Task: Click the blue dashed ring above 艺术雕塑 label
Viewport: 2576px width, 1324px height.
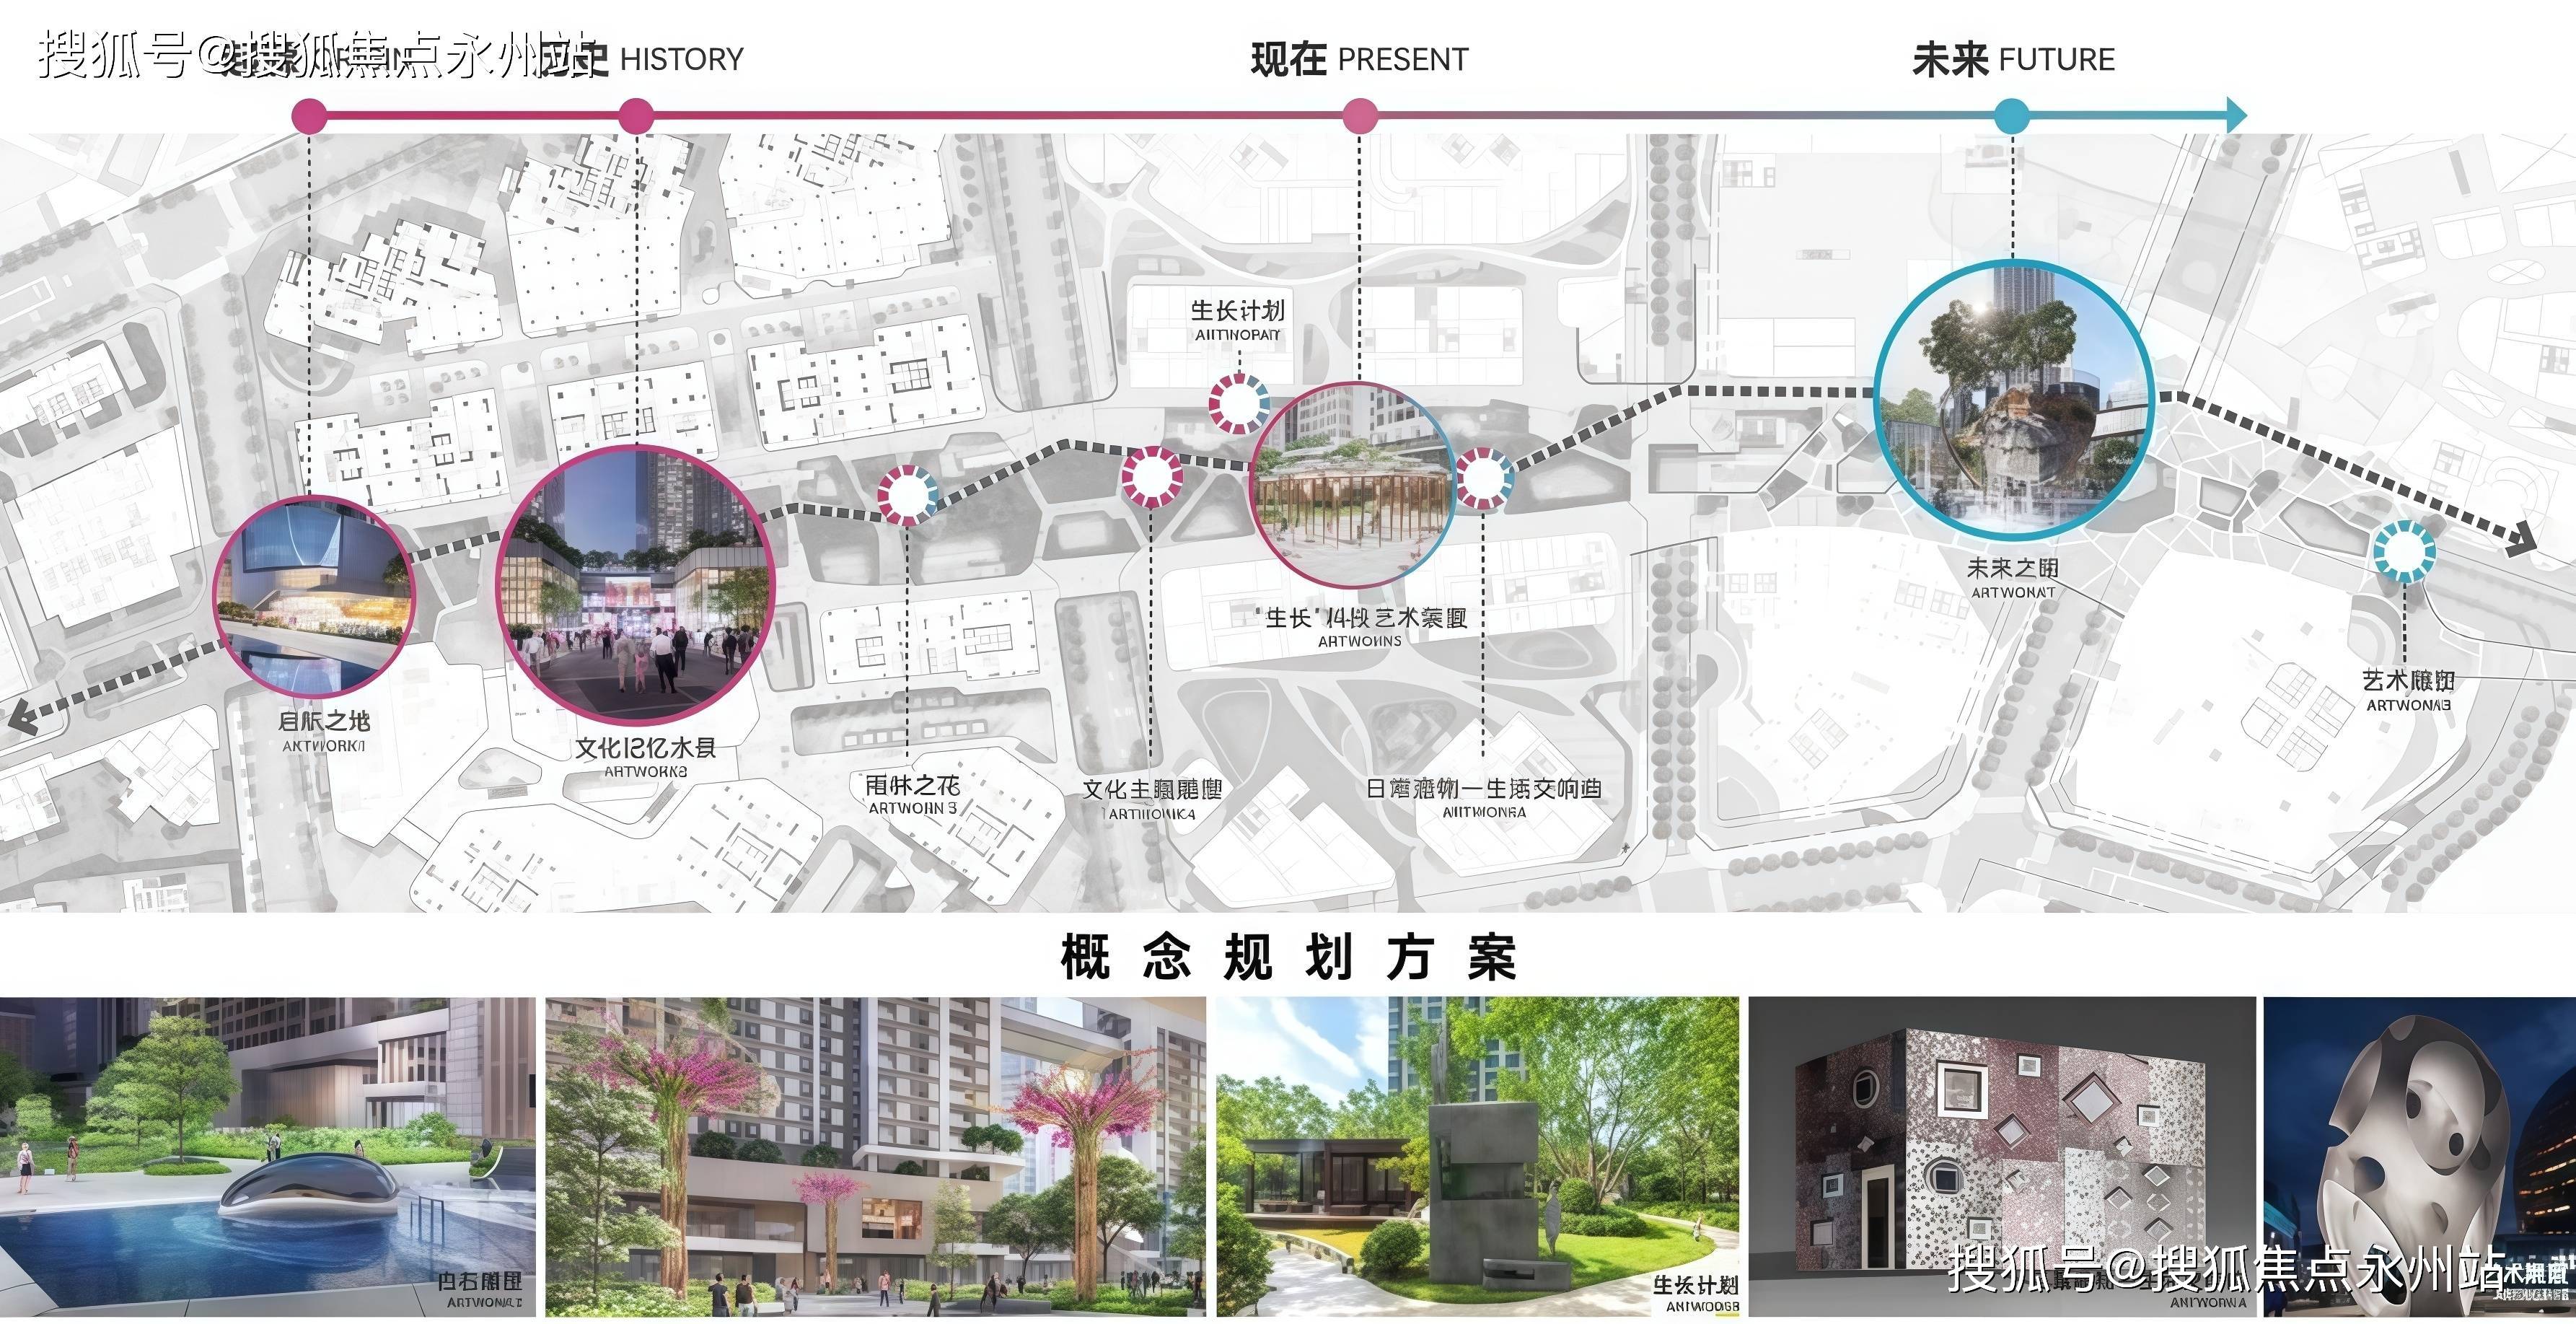Action: (2404, 551)
